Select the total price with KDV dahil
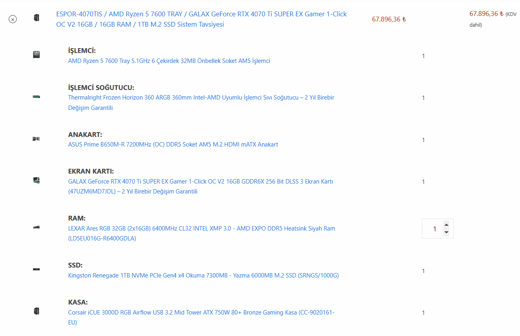The height and width of the screenshot is (336, 520). click(x=493, y=19)
